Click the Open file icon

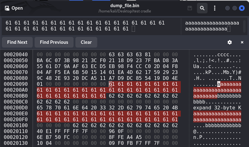pos(7,8)
